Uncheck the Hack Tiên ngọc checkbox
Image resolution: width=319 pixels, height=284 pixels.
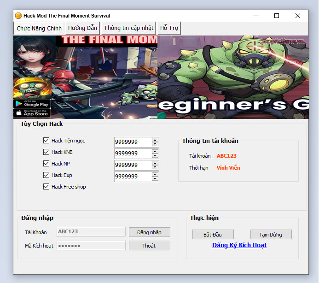click(x=46, y=140)
